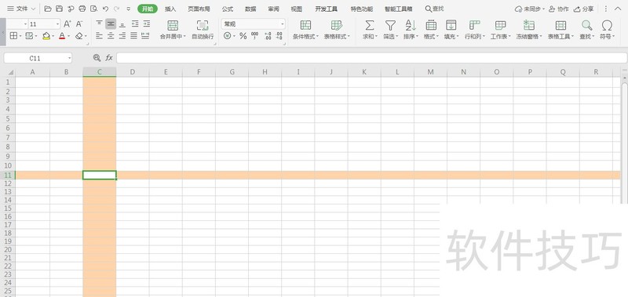Toggle vertical middle alignment button
The width and height of the screenshot is (628, 297).
111,24
